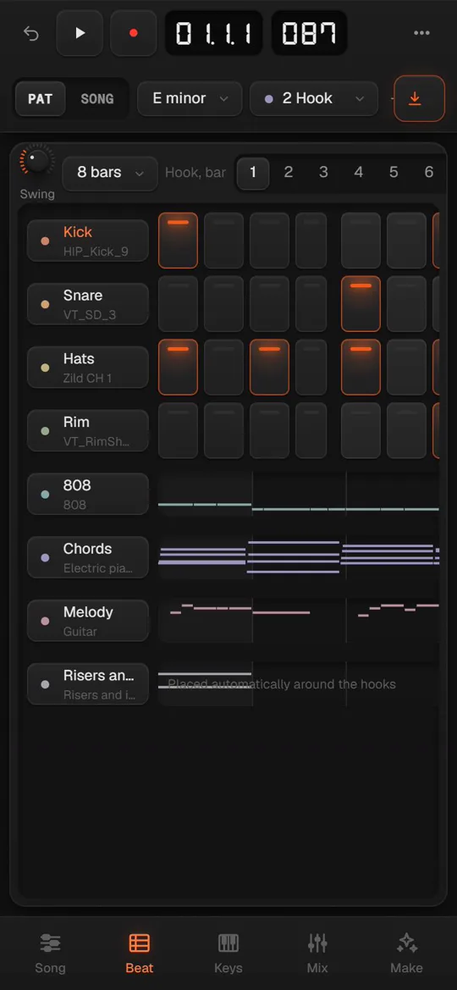Viewport: 457px width, 990px height.
Task: Toggle off the fifth Hats step
Action: pos(361,368)
